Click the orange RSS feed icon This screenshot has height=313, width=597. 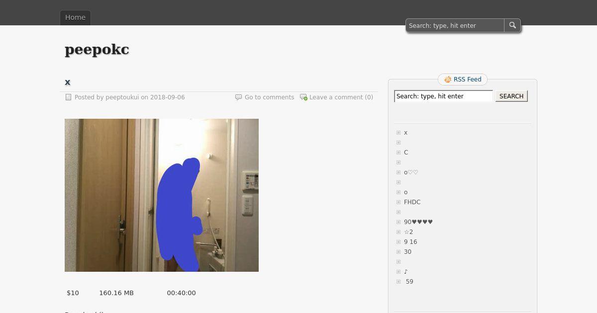click(448, 79)
